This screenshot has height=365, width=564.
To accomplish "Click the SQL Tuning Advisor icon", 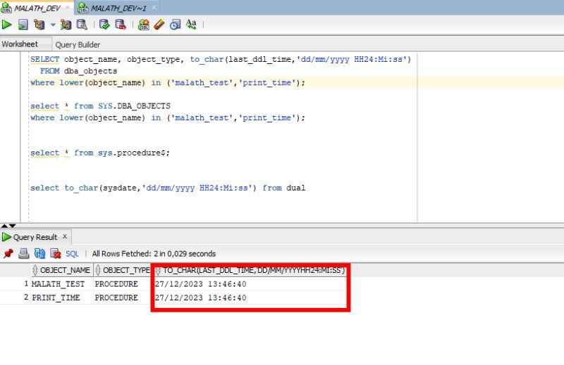I will coord(82,25).
